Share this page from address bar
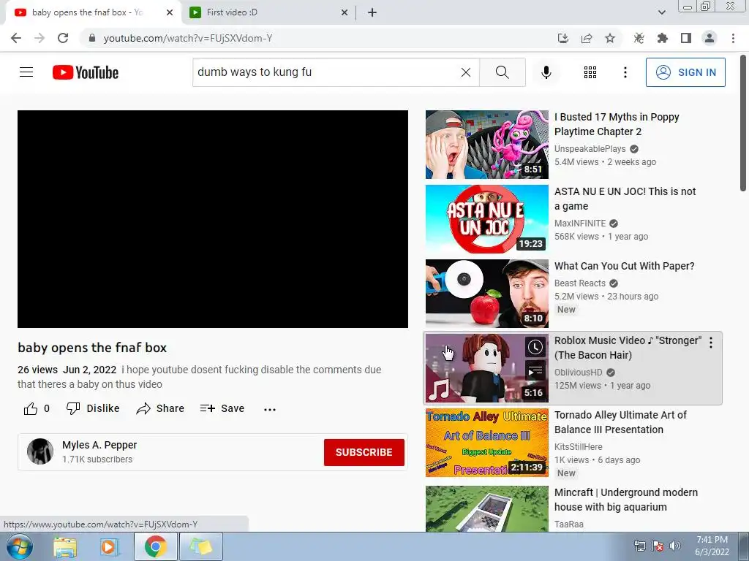The height and width of the screenshot is (561, 749). [x=587, y=38]
